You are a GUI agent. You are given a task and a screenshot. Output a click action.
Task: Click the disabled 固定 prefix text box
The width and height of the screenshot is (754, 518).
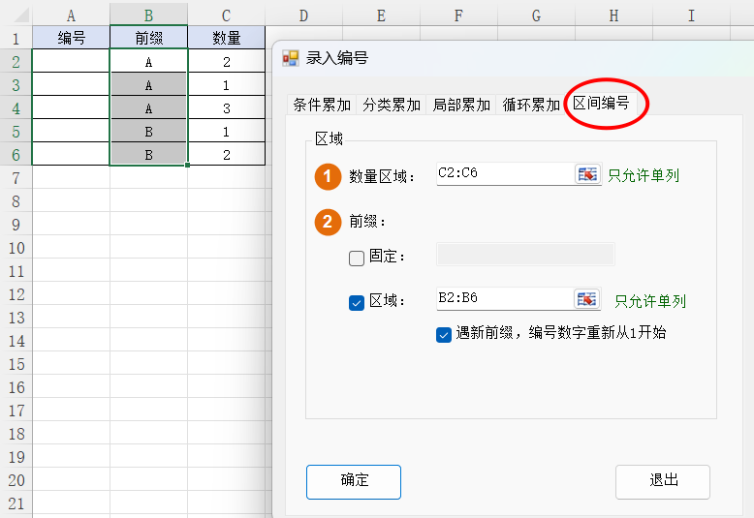point(525,255)
